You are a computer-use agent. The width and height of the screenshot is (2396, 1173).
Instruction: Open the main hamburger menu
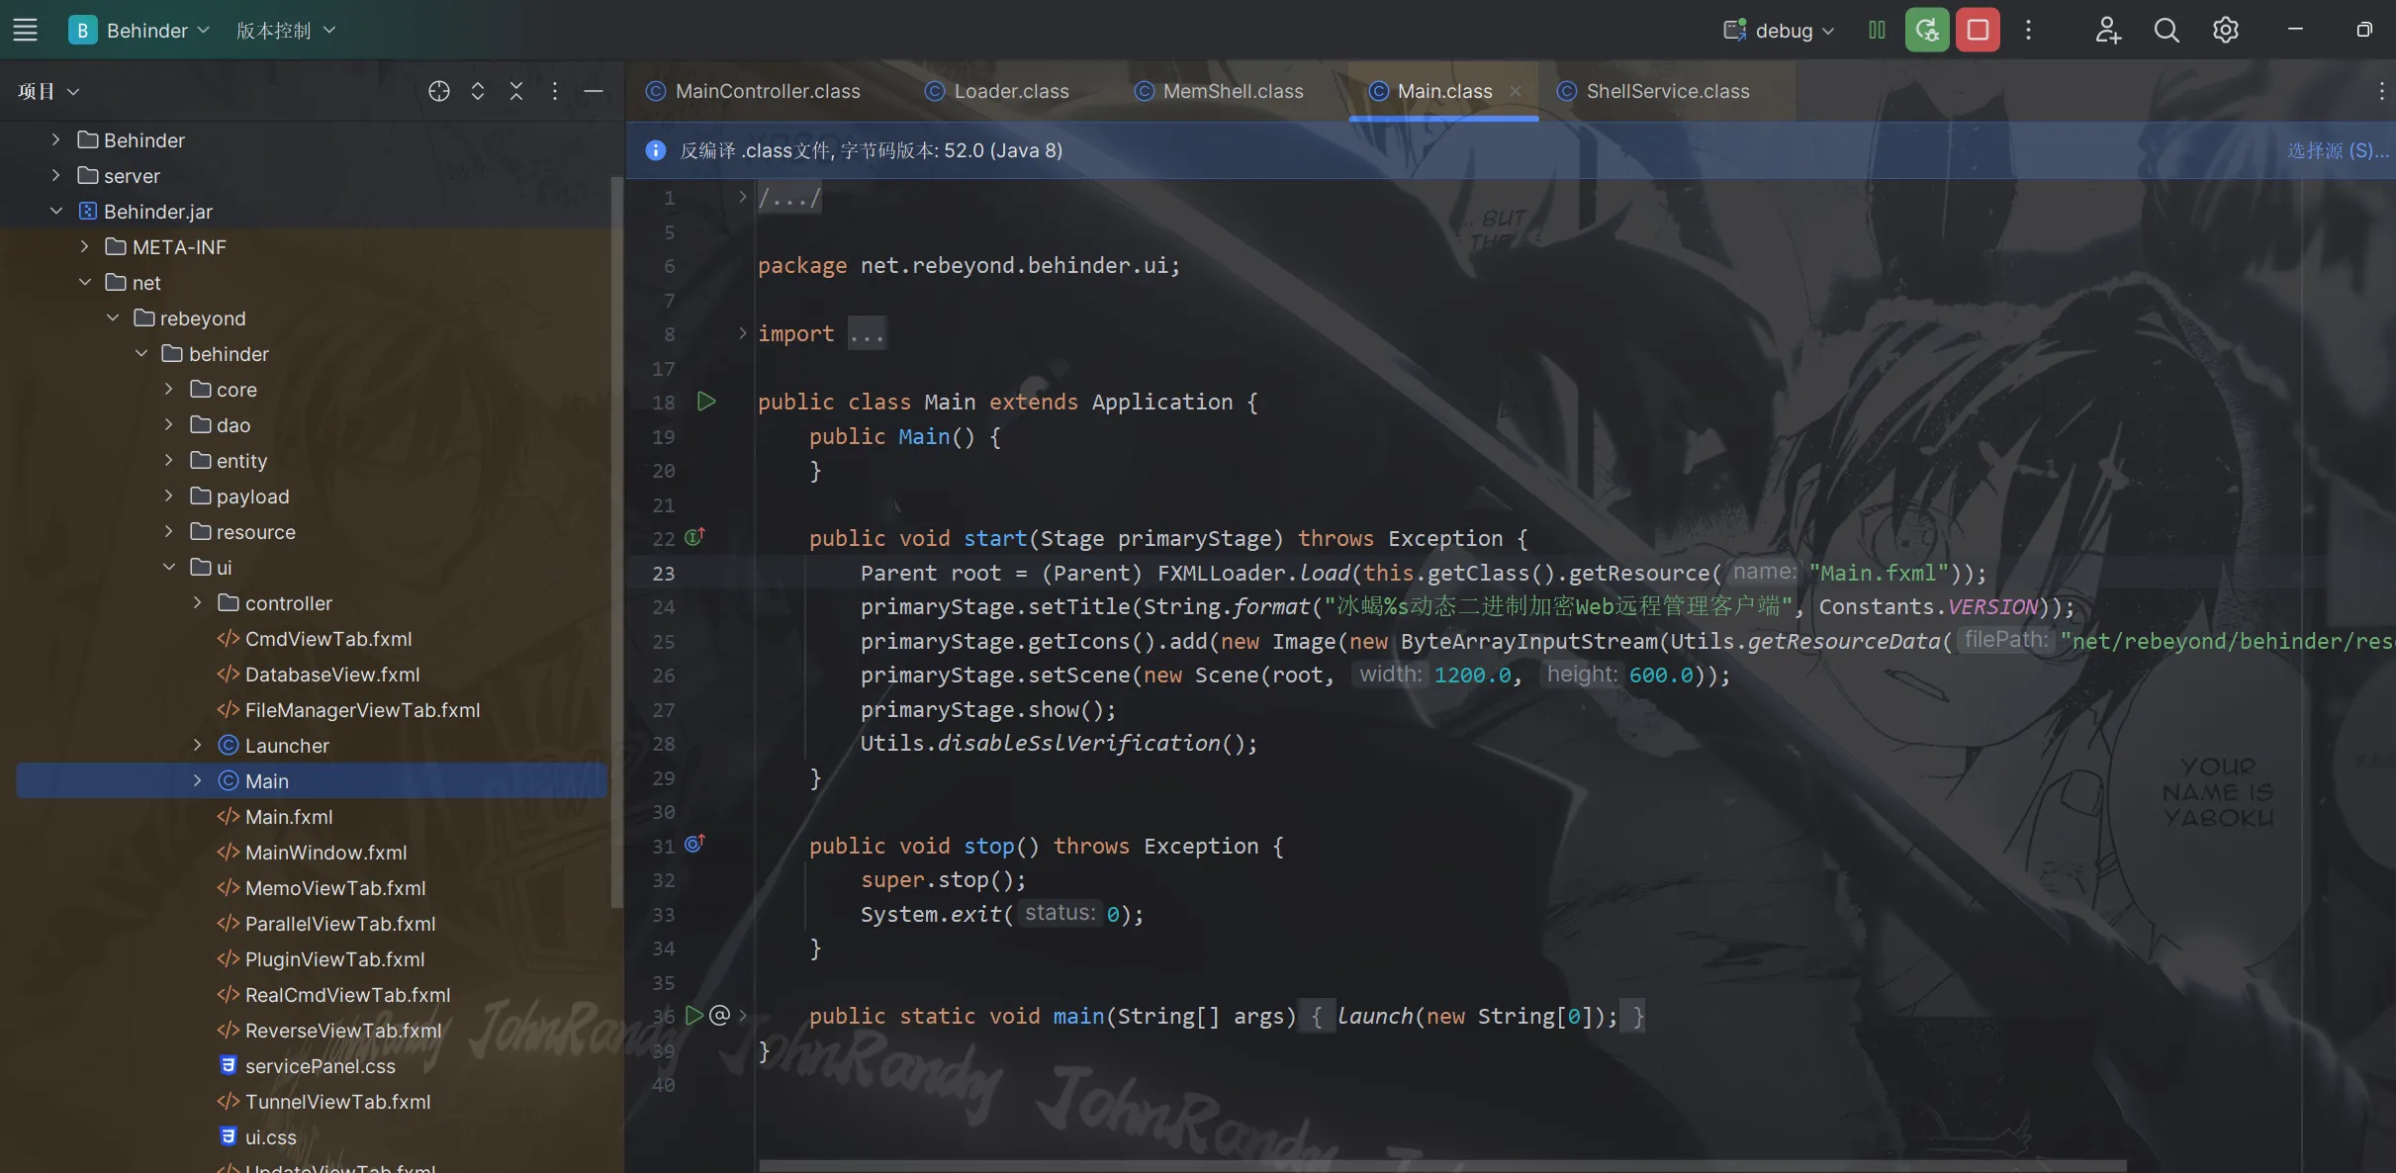click(25, 30)
